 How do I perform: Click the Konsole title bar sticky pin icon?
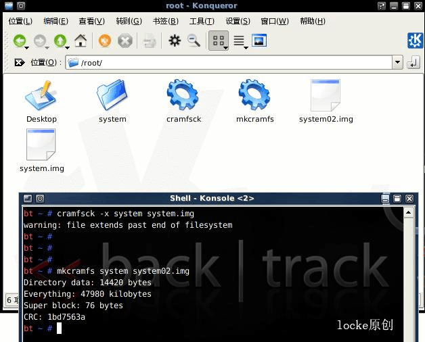40,199
